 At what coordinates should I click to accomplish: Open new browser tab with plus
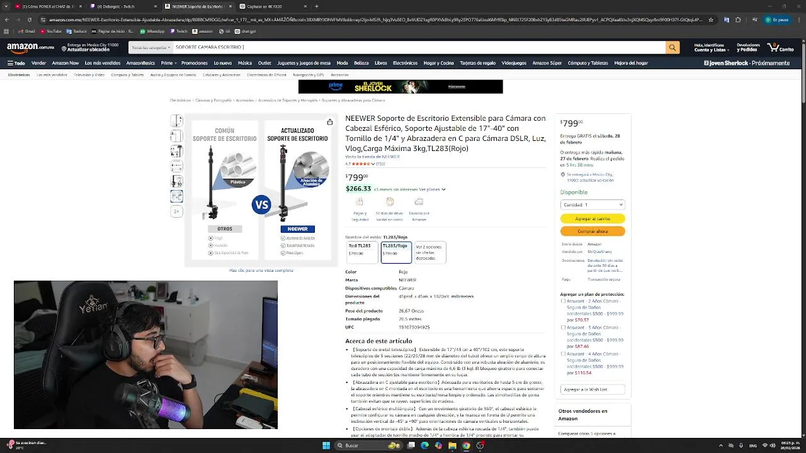click(317, 6)
